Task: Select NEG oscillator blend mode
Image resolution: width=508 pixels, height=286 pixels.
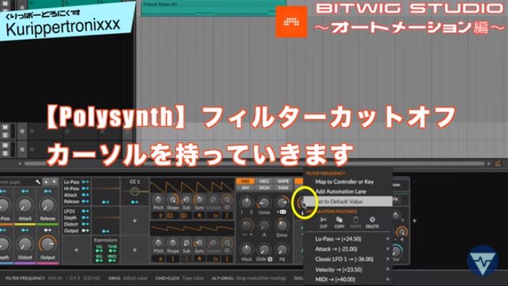Action: pos(264,181)
